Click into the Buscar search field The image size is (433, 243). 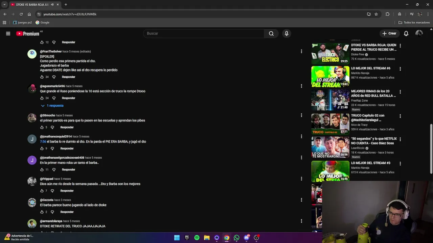click(x=204, y=33)
